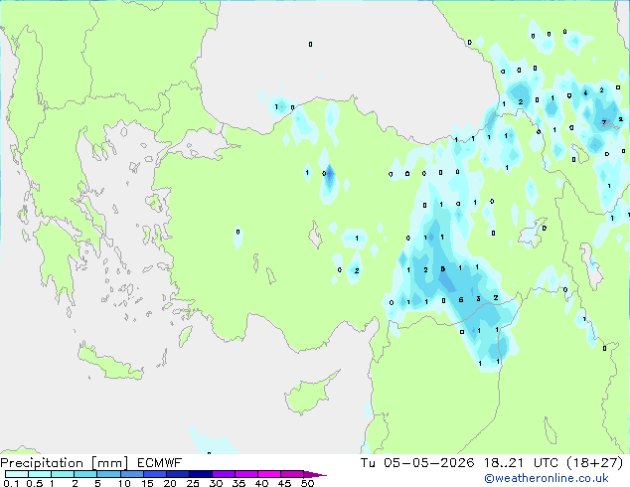Click the '(18+27)' forecast offset text
The width and height of the screenshot is (630, 487).
(595, 463)
